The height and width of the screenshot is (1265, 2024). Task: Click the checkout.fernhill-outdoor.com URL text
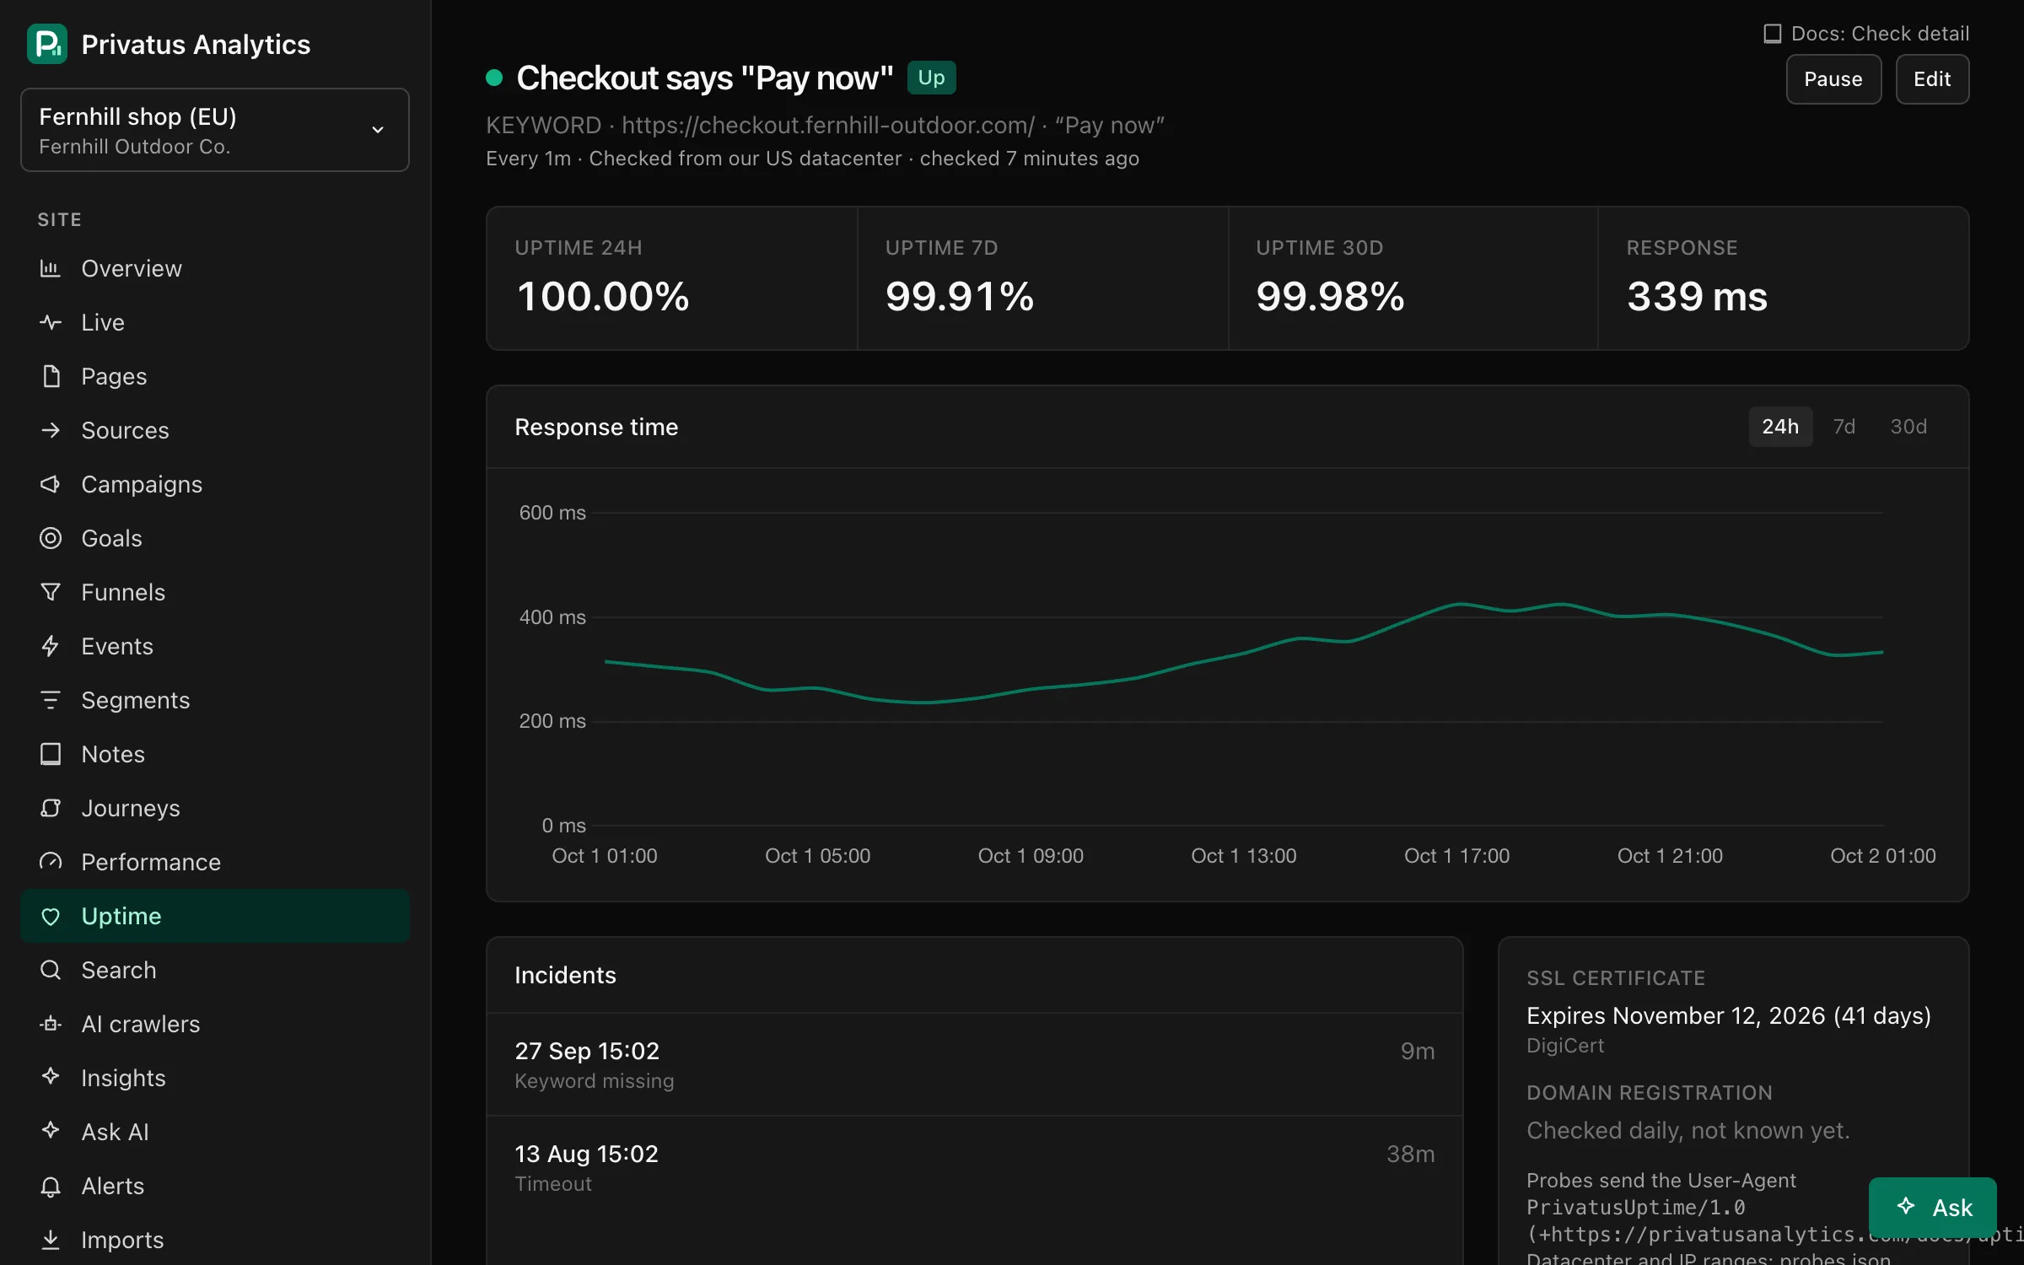(x=828, y=125)
